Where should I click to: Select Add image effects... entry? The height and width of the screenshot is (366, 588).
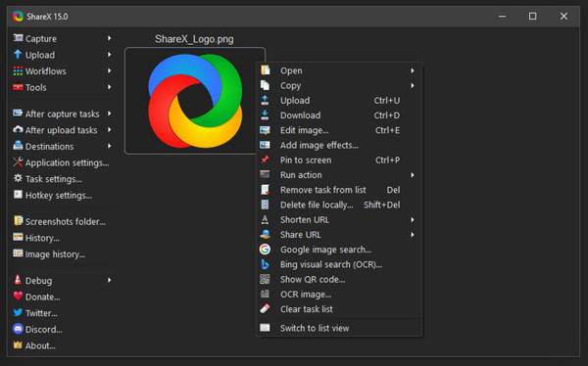click(x=339, y=145)
